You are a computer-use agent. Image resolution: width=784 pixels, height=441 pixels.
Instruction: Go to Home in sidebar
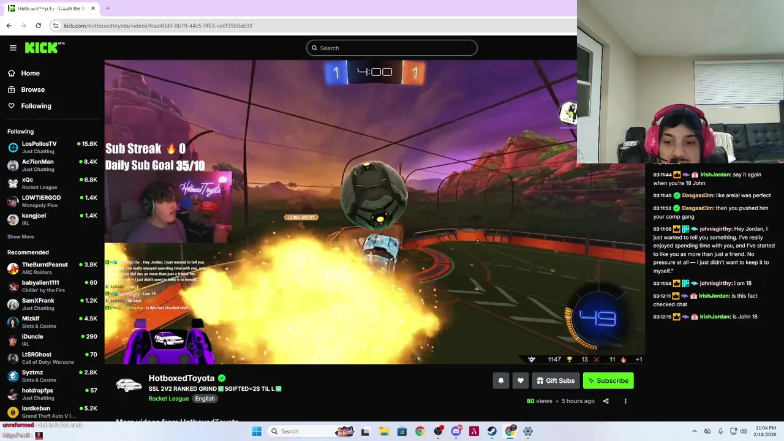30,73
